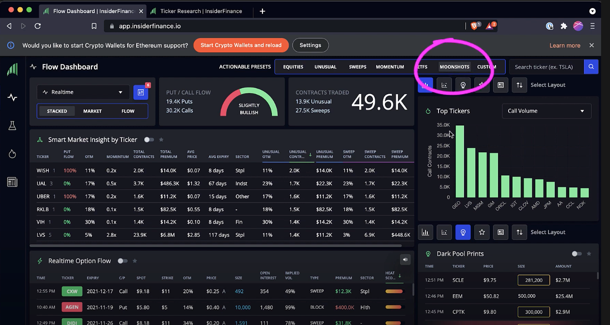Click the green CXW ticker badge
Screen dimensions: 610x325
pos(72,291)
